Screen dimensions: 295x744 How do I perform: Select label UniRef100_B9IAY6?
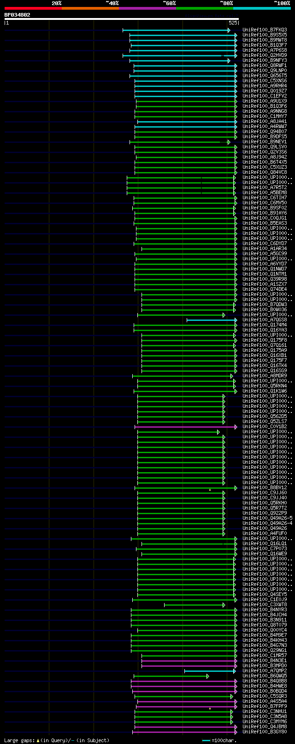[265, 213]
